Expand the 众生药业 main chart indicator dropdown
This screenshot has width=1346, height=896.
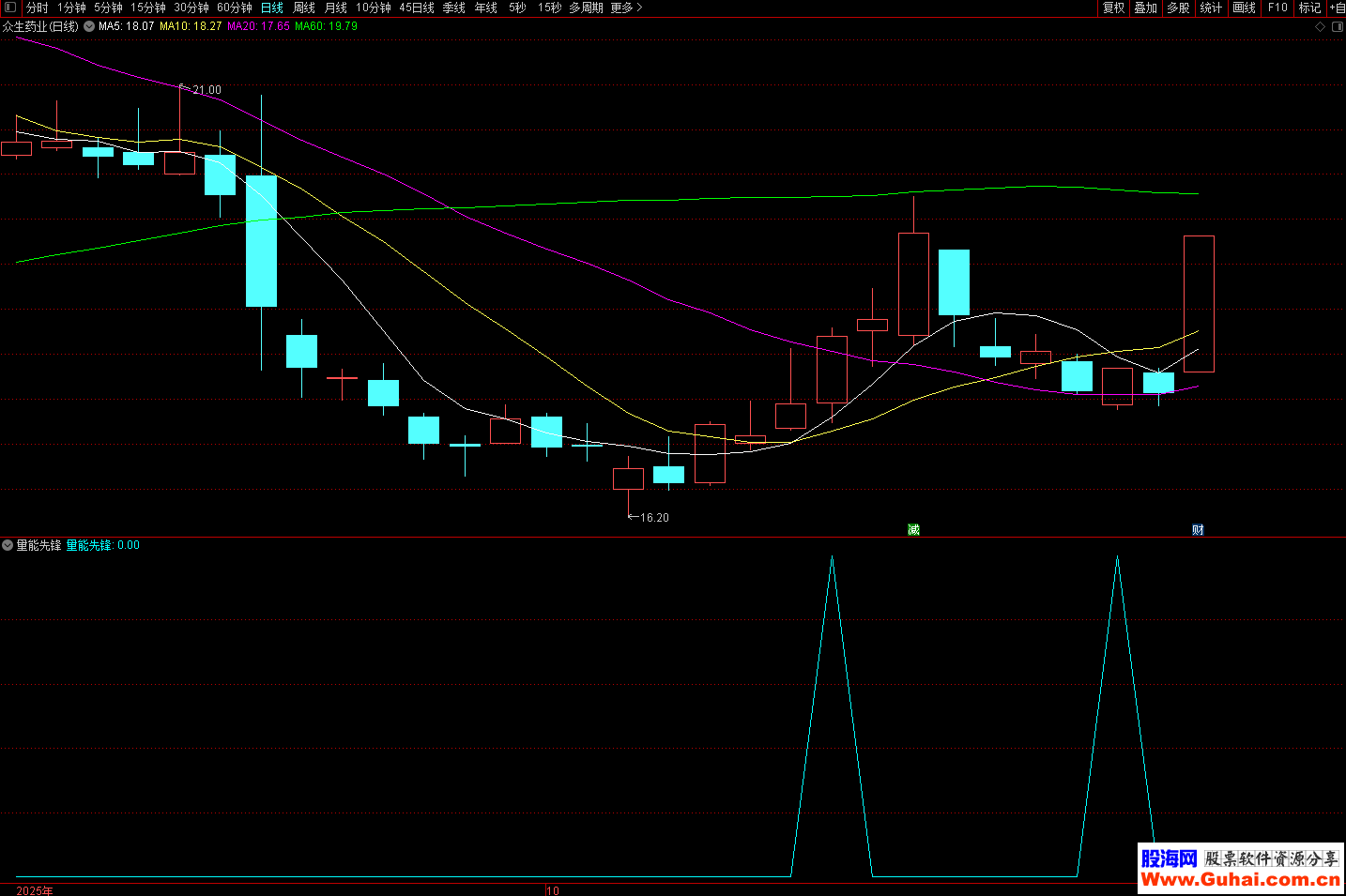[89, 26]
